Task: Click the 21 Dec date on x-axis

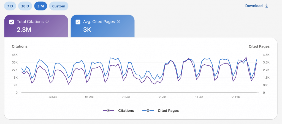Action: click(x=126, y=97)
